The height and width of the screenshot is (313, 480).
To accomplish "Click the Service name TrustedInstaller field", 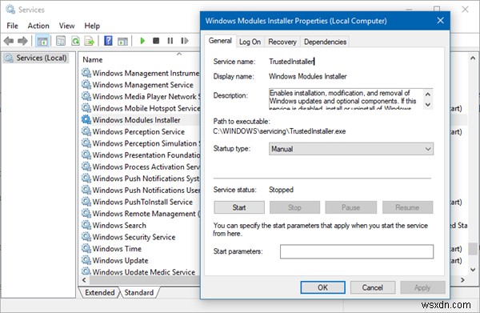I will [x=291, y=62].
